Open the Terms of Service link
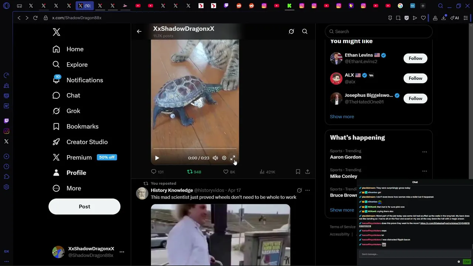 [x=343, y=227]
